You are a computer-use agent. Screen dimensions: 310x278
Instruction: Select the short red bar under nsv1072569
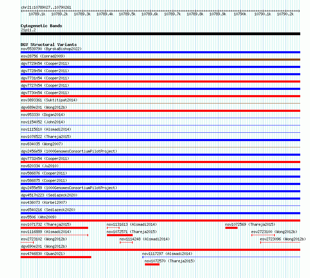coord(231,228)
